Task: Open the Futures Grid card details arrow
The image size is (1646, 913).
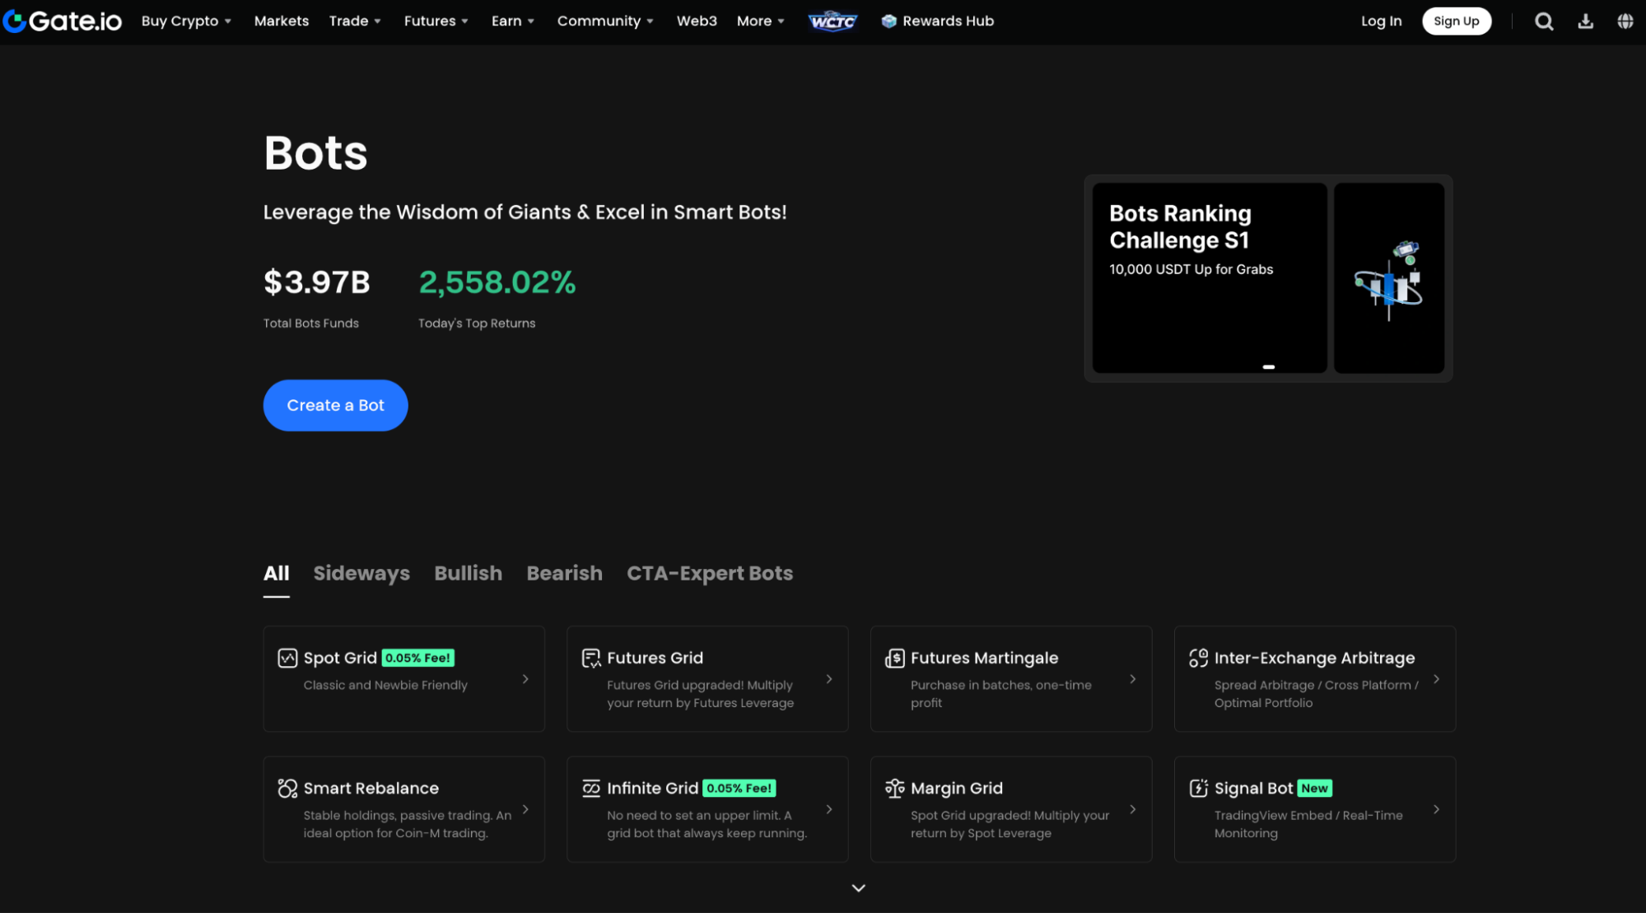Action: point(829,679)
